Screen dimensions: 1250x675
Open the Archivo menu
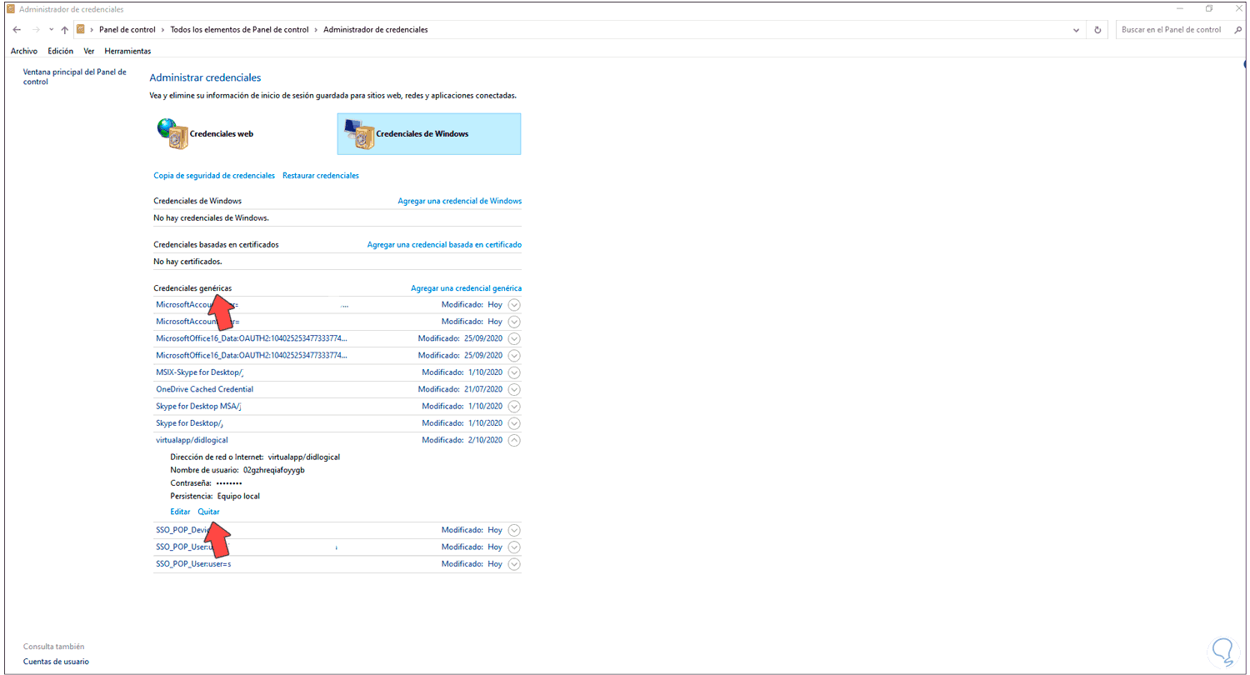[x=24, y=51]
